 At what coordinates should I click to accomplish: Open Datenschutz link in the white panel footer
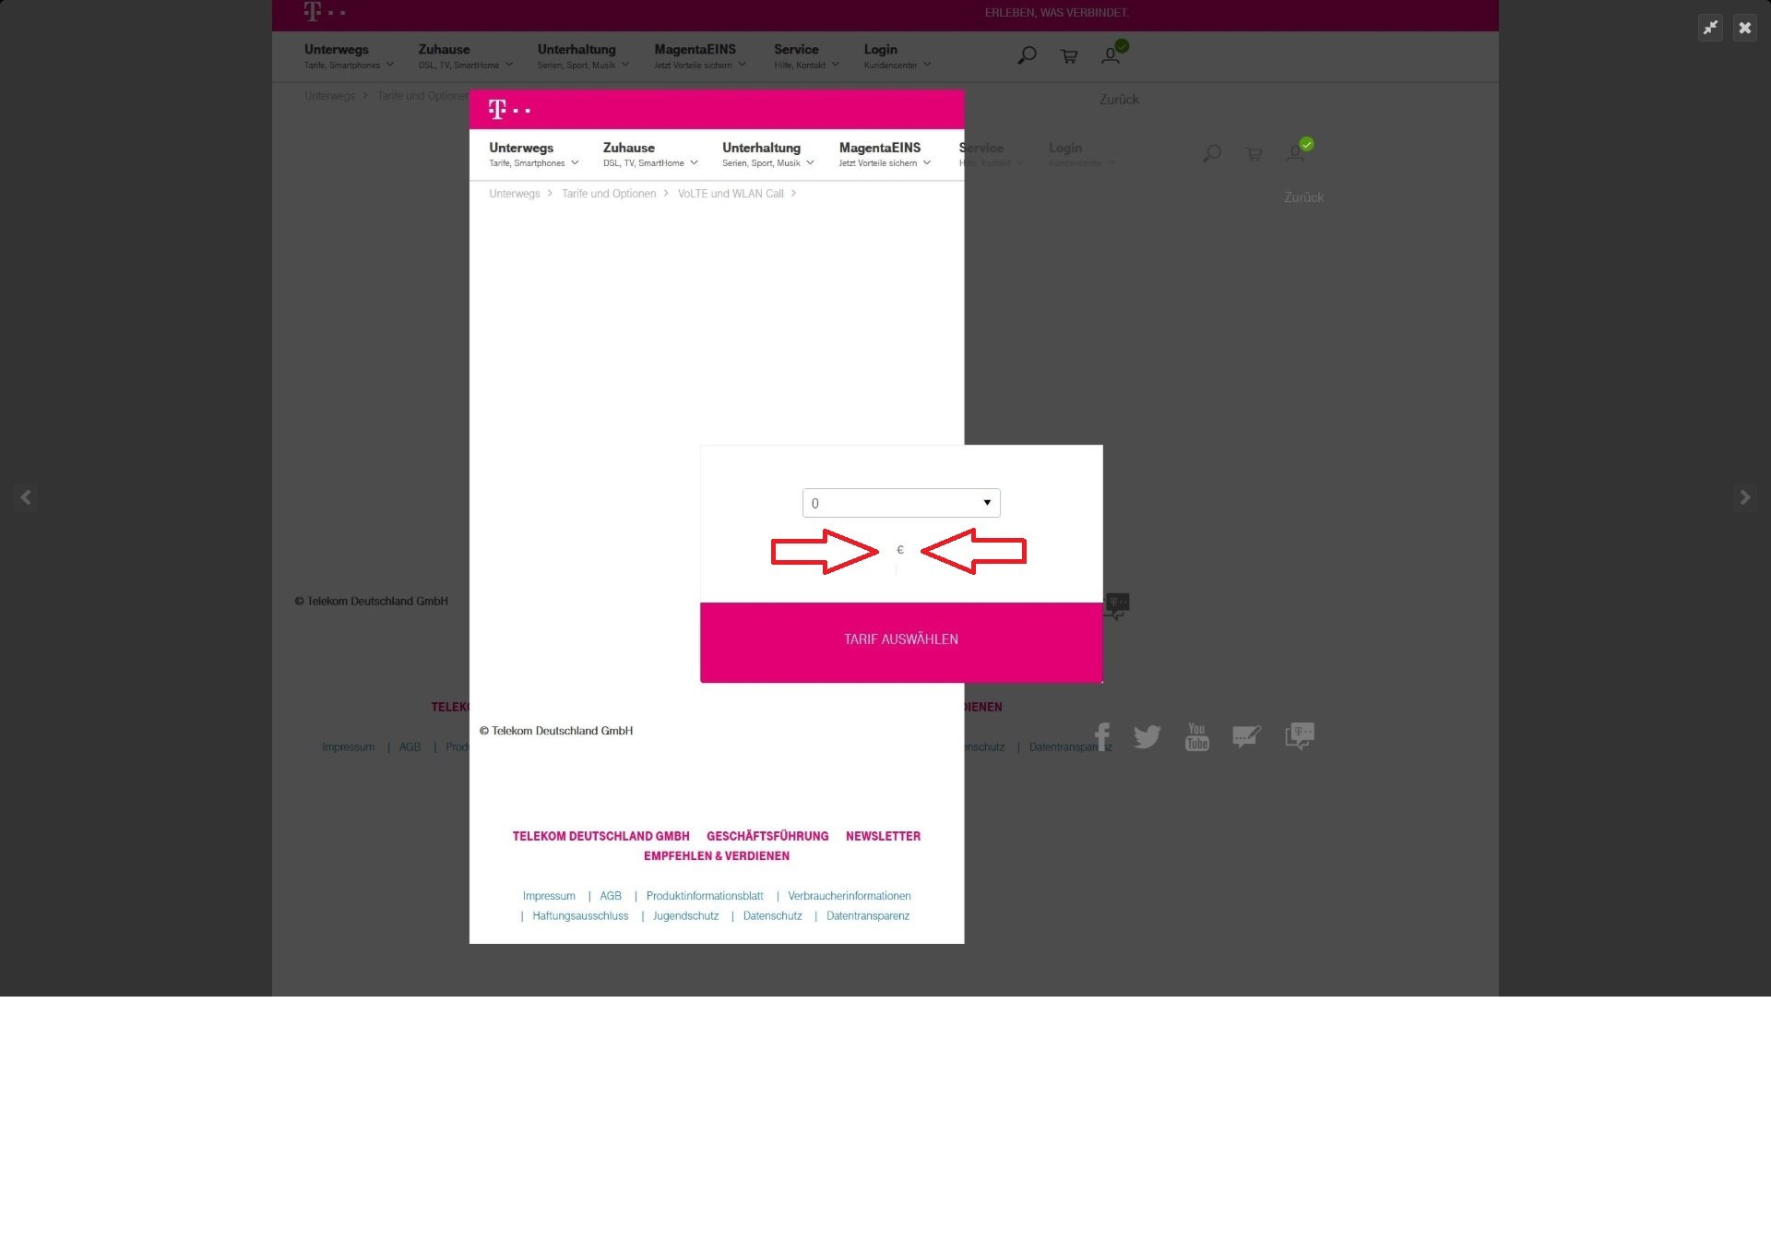772,916
